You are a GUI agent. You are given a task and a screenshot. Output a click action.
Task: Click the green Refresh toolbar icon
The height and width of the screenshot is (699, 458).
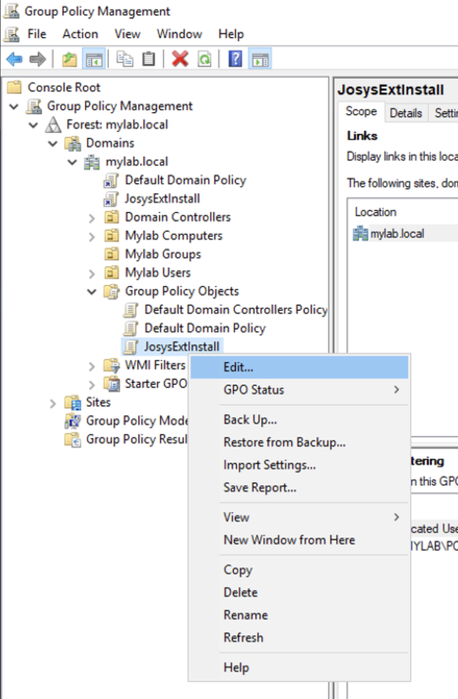(x=205, y=59)
